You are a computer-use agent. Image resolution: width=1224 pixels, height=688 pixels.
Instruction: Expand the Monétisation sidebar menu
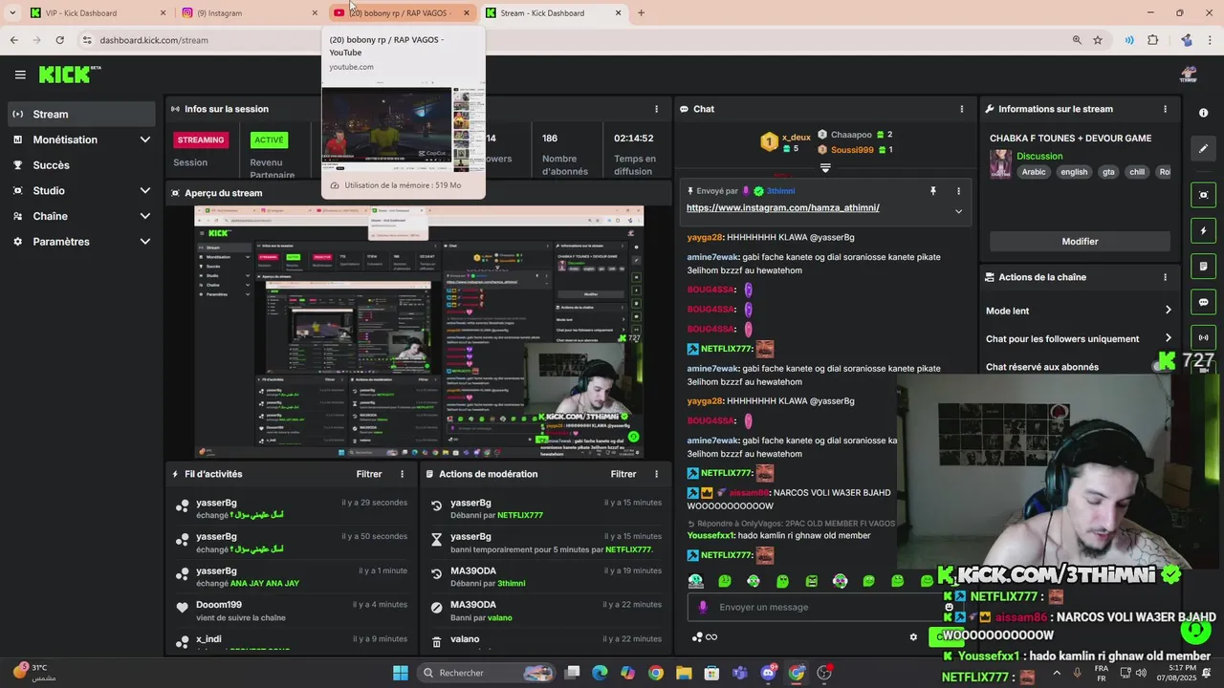[x=145, y=140]
